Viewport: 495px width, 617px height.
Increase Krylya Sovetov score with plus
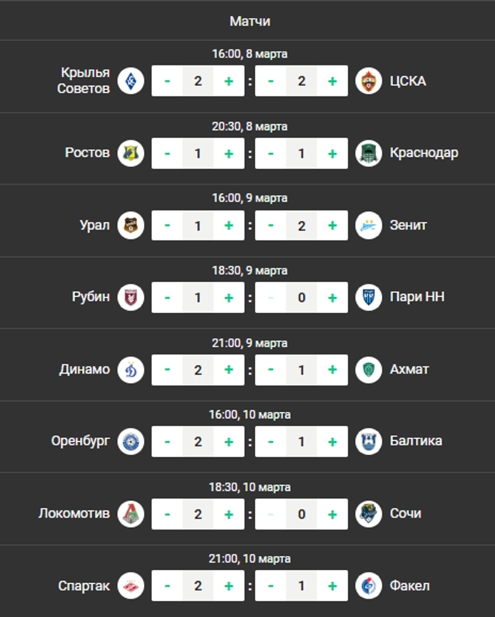click(x=229, y=81)
